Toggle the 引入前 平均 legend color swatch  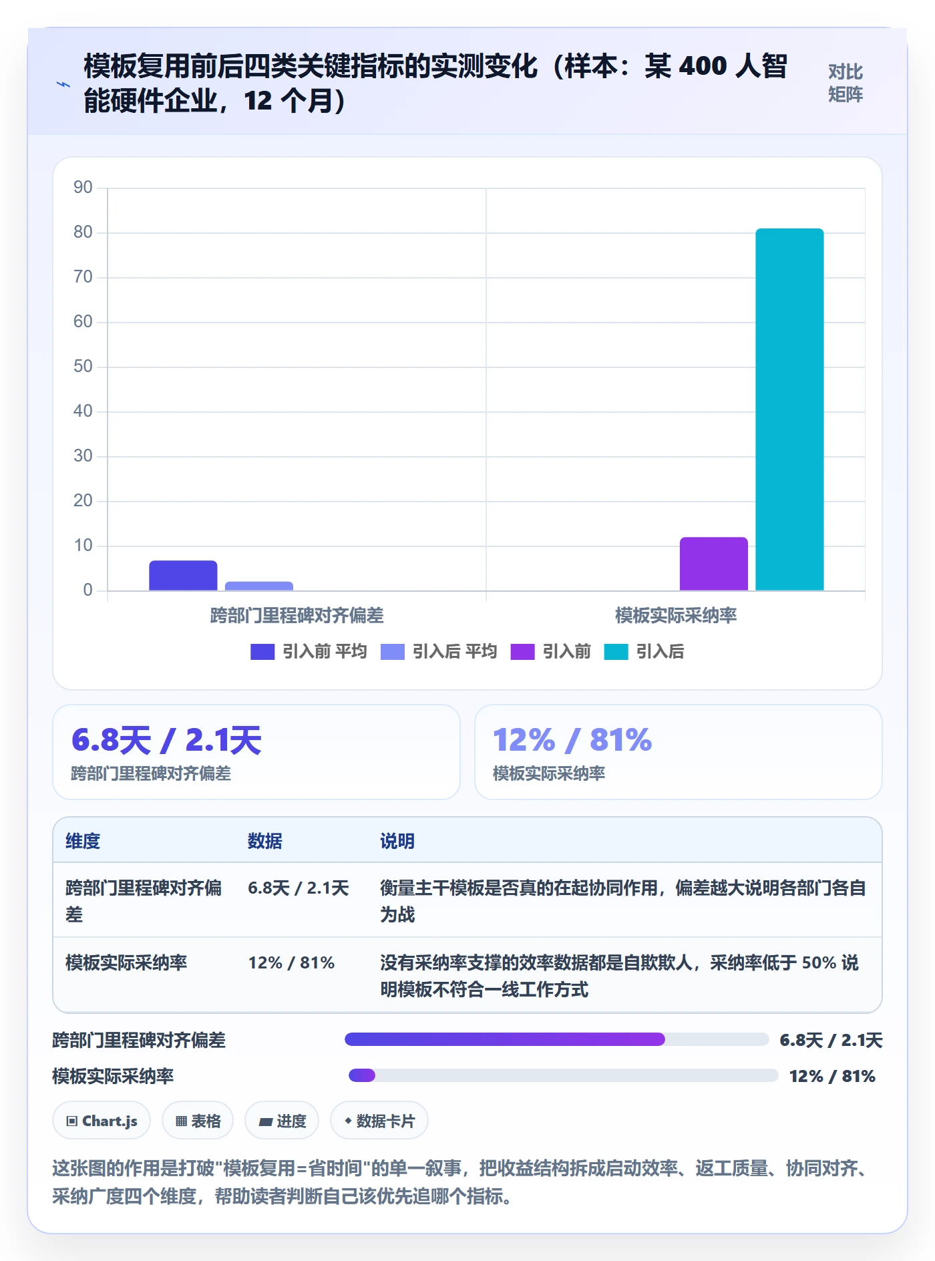coord(262,652)
